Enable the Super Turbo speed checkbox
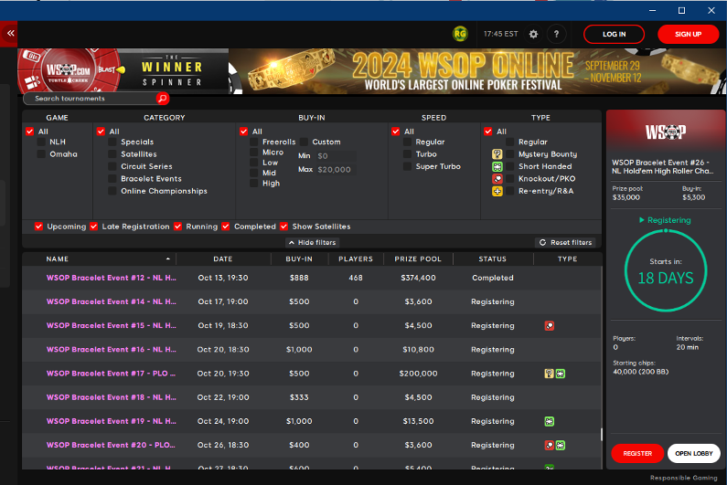This screenshot has height=485, width=727. (x=407, y=167)
